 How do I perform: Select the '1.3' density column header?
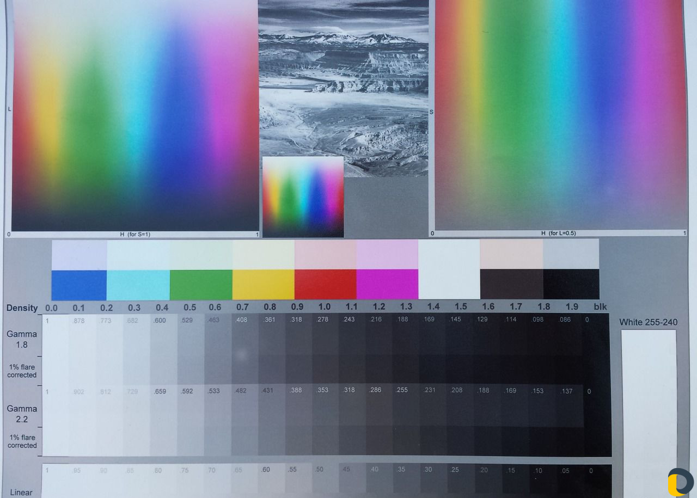pyautogui.click(x=406, y=307)
